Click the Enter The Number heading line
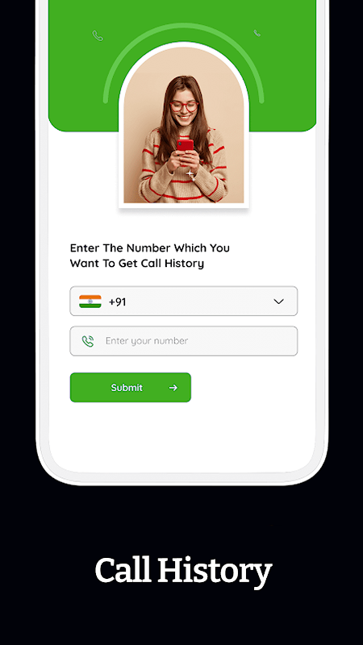Screen dimensions: 363x645 point(150,248)
